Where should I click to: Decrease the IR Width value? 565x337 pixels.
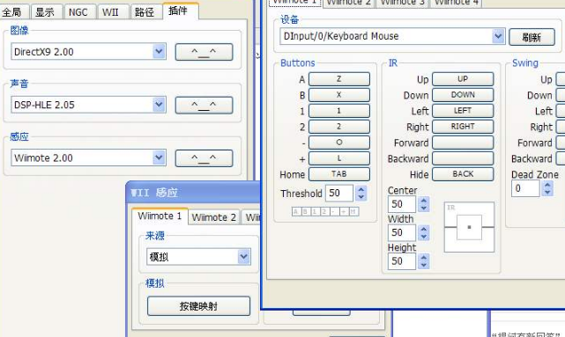(x=424, y=237)
